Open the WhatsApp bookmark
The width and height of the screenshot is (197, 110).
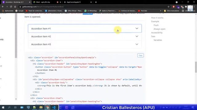pos(90,11)
